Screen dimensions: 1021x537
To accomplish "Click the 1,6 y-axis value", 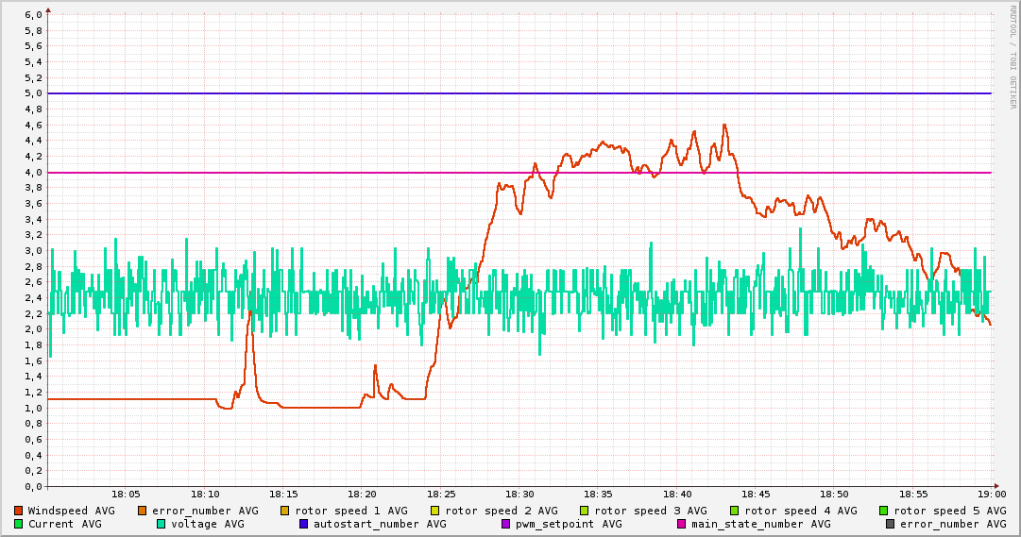I will 34,361.
